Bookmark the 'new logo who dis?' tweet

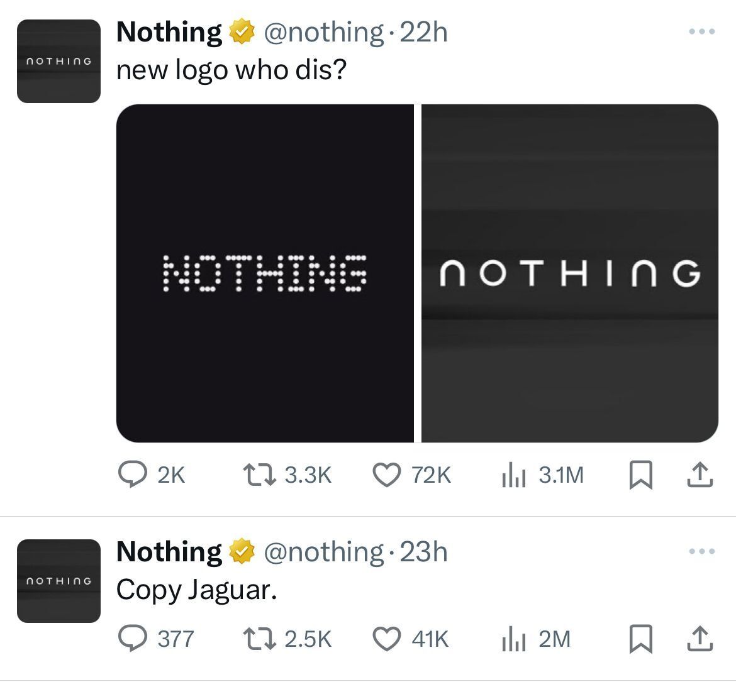tap(642, 476)
